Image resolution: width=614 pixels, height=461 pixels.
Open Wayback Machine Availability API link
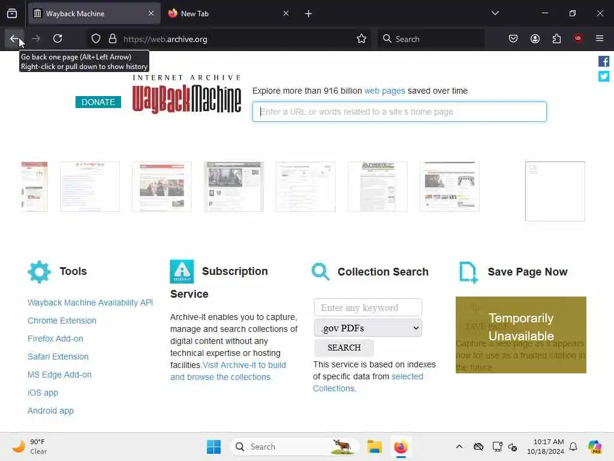90,303
